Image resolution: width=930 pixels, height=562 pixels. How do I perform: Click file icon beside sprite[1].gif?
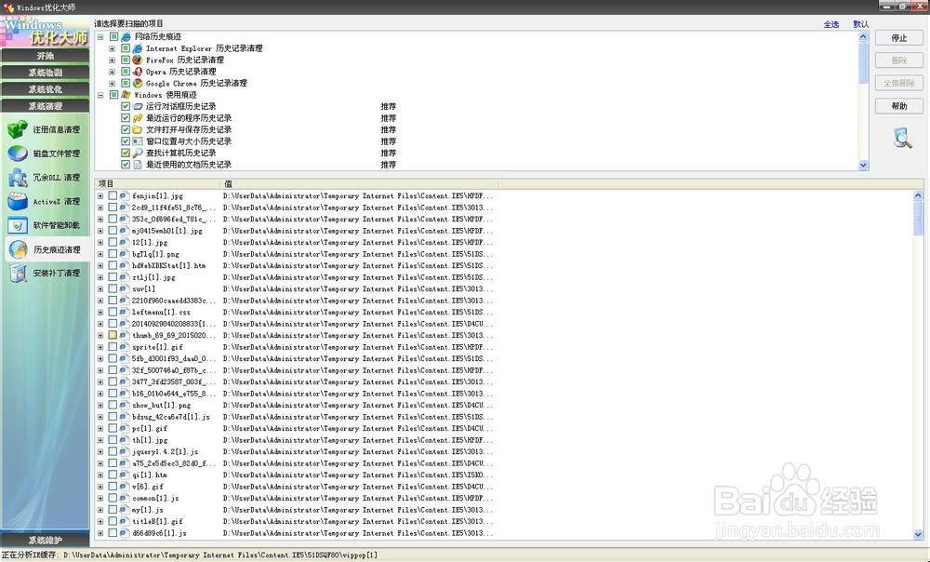(x=124, y=346)
